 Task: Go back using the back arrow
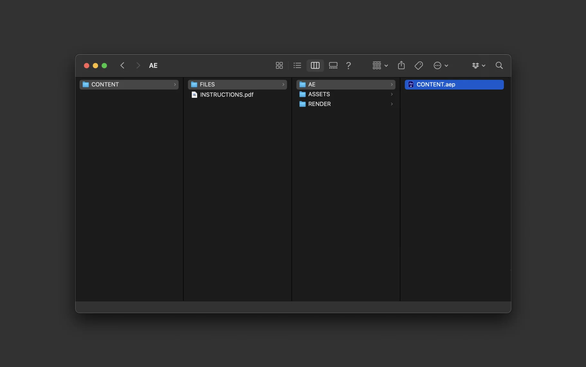pos(122,65)
